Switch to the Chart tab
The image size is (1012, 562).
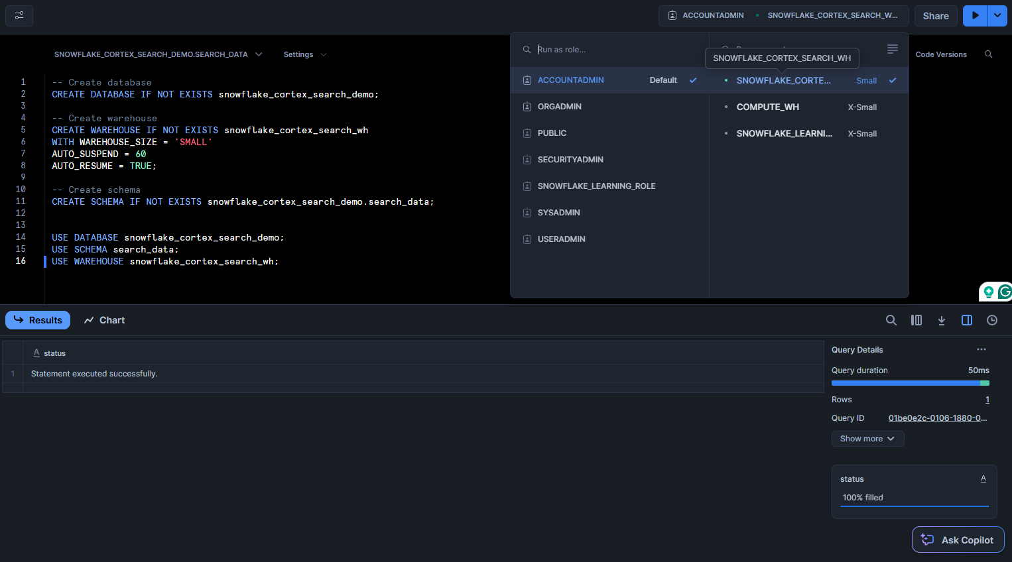[x=103, y=320]
